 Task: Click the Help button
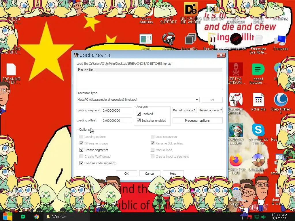(x=173, y=174)
